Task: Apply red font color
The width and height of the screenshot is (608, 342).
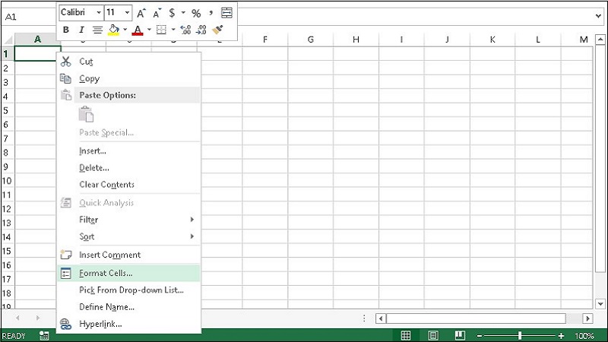Action: click(x=138, y=30)
